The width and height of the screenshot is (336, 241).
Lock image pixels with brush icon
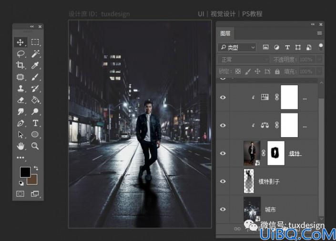[248, 71]
